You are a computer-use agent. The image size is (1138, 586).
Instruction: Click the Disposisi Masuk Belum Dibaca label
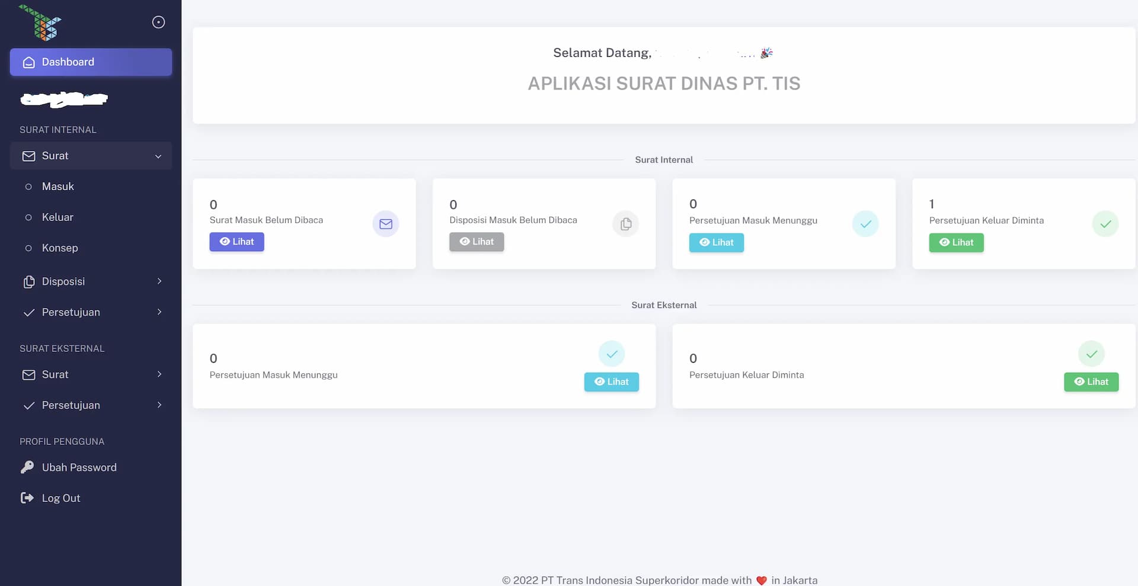click(x=513, y=220)
